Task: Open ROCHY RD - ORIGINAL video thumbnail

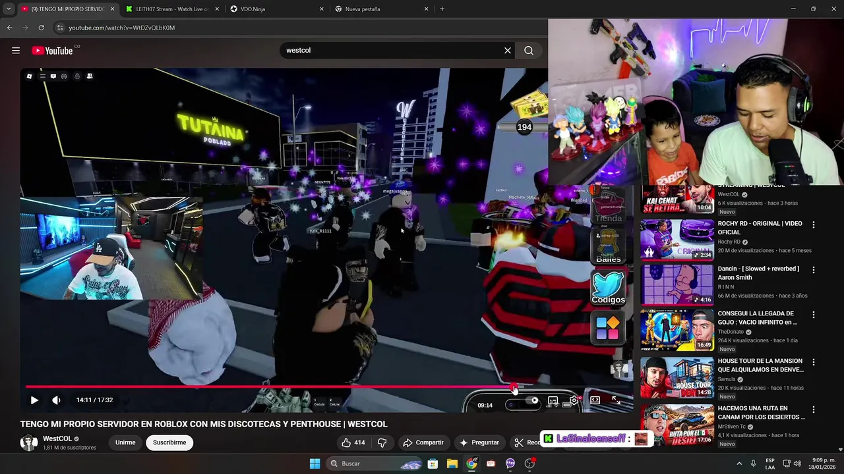Action: [x=677, y=239]
